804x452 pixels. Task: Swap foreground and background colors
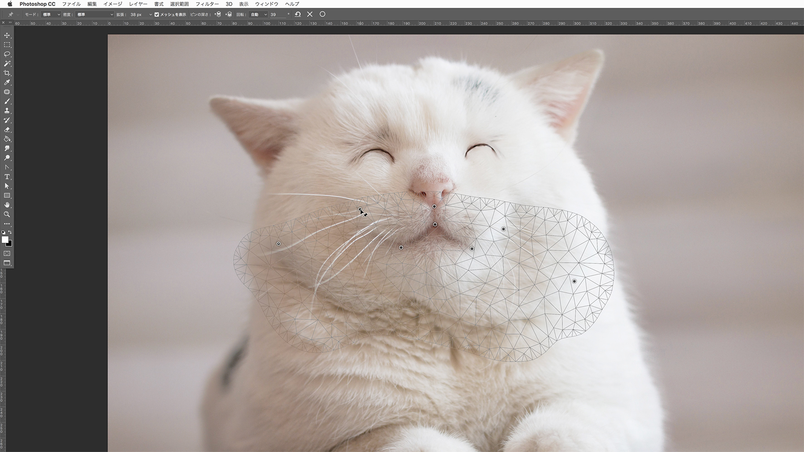coord(10,232)
